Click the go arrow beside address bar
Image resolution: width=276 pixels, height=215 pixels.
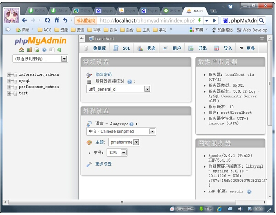215,21
